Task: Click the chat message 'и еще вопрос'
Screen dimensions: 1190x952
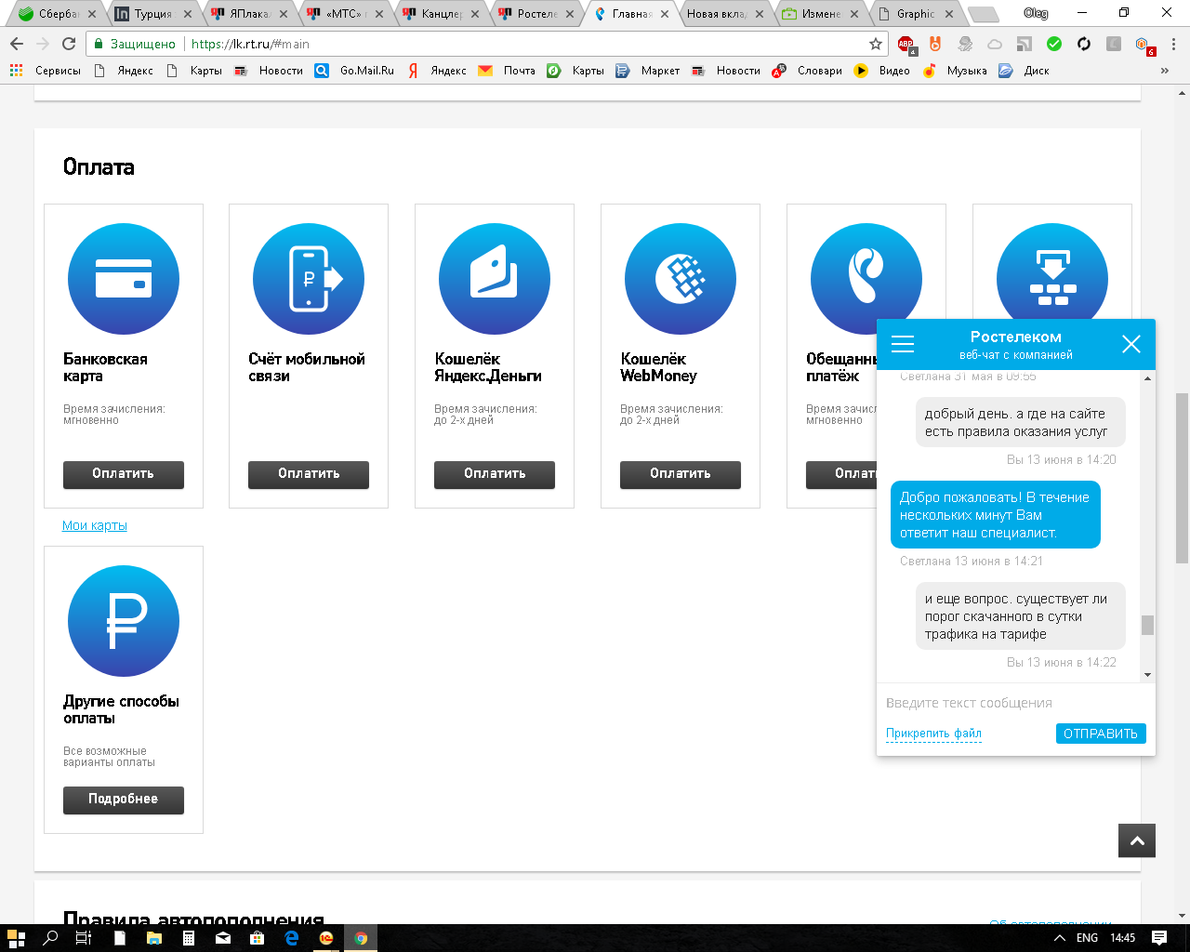Action: coord(1020,616)
